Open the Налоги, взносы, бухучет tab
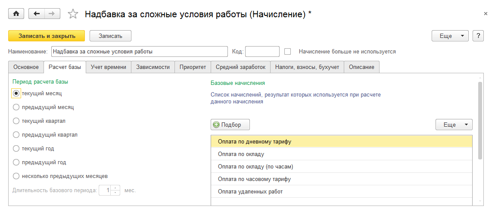495x212 pixels. point(307,67)
